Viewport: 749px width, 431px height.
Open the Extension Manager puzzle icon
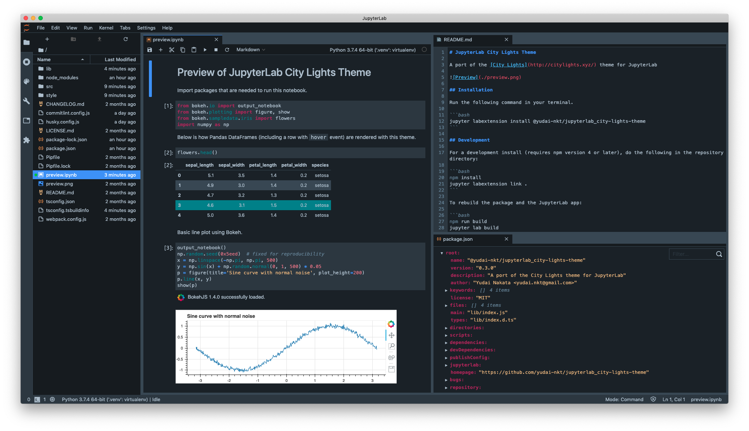click(x=27, y=140)
